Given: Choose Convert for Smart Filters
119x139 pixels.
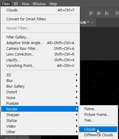Looking at the screenshot, I should (40, 19).
